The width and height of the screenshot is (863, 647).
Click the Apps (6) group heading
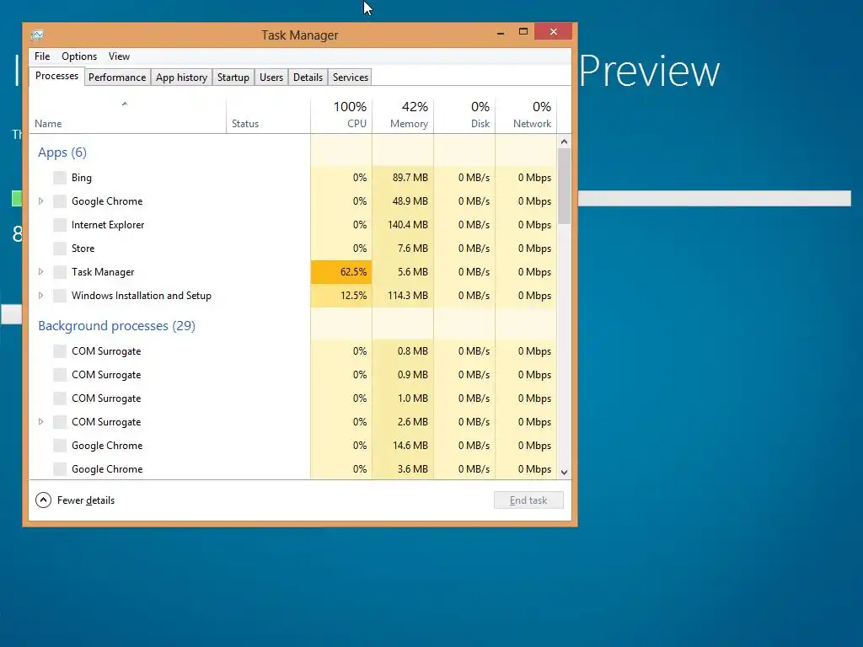(x=62, y=152)
